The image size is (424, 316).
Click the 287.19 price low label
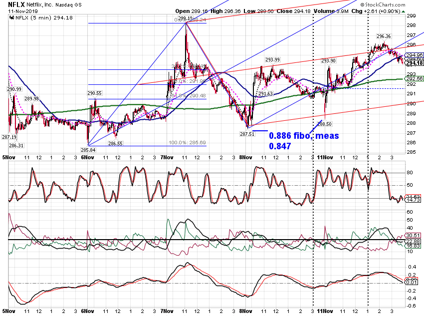click(9, 137)
